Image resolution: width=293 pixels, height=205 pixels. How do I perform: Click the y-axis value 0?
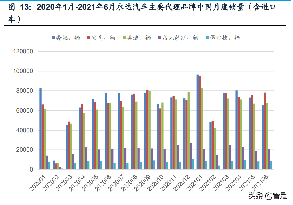tap(31, 170)
